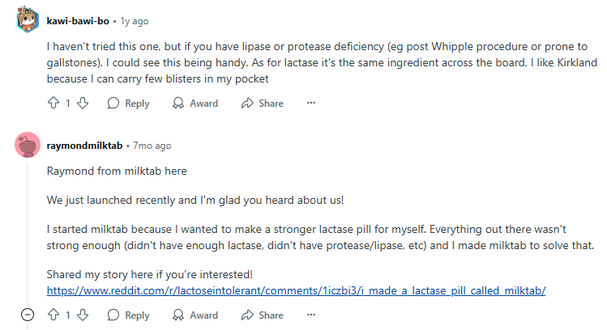
Task: Downvote kawi-bawi-bo's comment
Action: [x=83, y=104]
